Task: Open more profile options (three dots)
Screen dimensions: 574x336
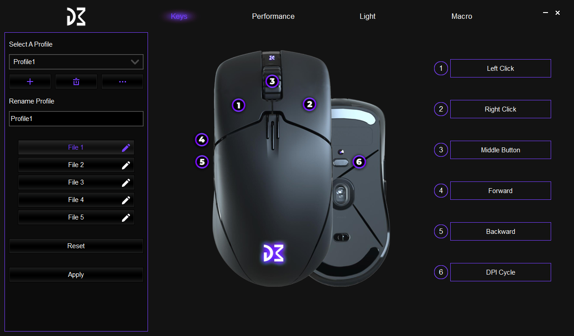Action: pos(122,82)
